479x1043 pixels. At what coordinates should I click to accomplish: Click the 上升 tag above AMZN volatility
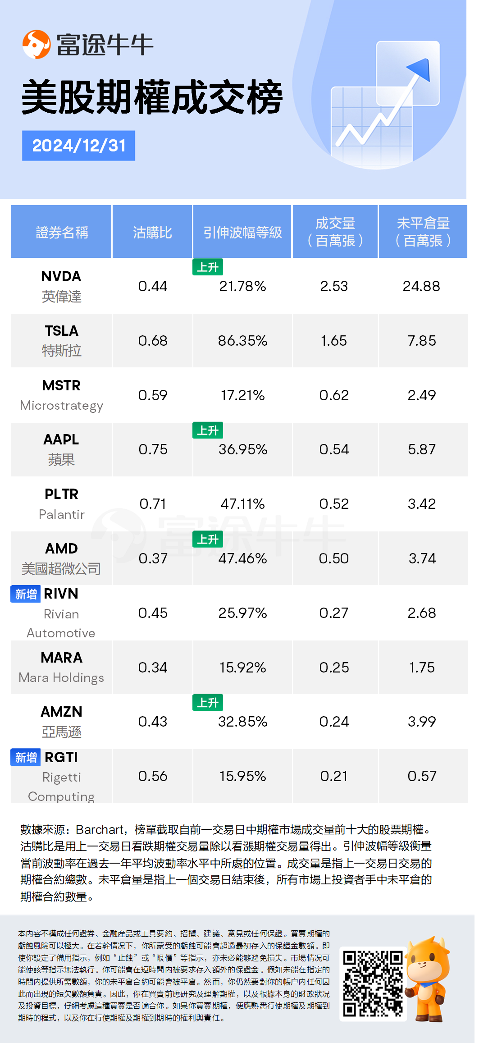[x=208, y=702]
